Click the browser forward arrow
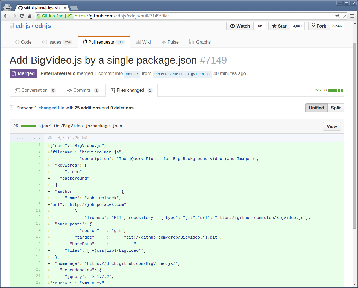 (14, 16)
